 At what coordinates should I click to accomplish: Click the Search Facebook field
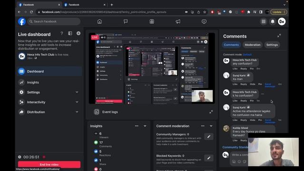54,21
